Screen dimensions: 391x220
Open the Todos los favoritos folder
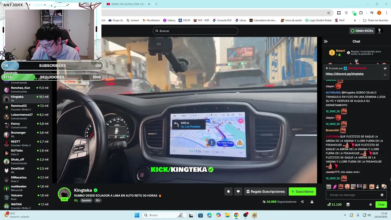click(x=375, y=20)
